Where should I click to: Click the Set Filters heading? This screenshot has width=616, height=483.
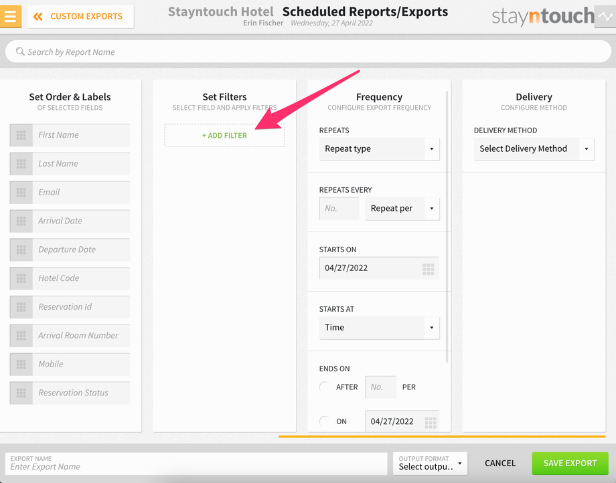click(x=225, y=97)
